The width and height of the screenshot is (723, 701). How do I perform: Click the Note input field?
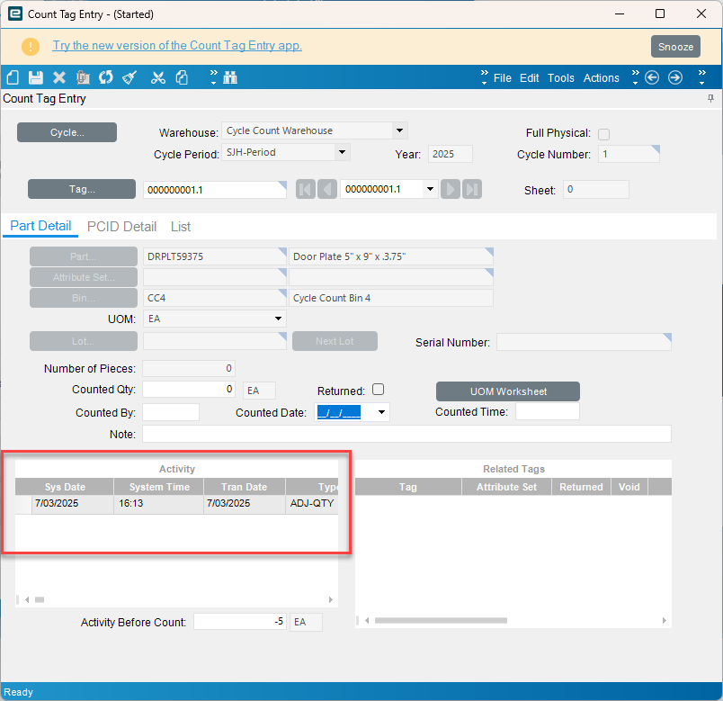[406, 434]
